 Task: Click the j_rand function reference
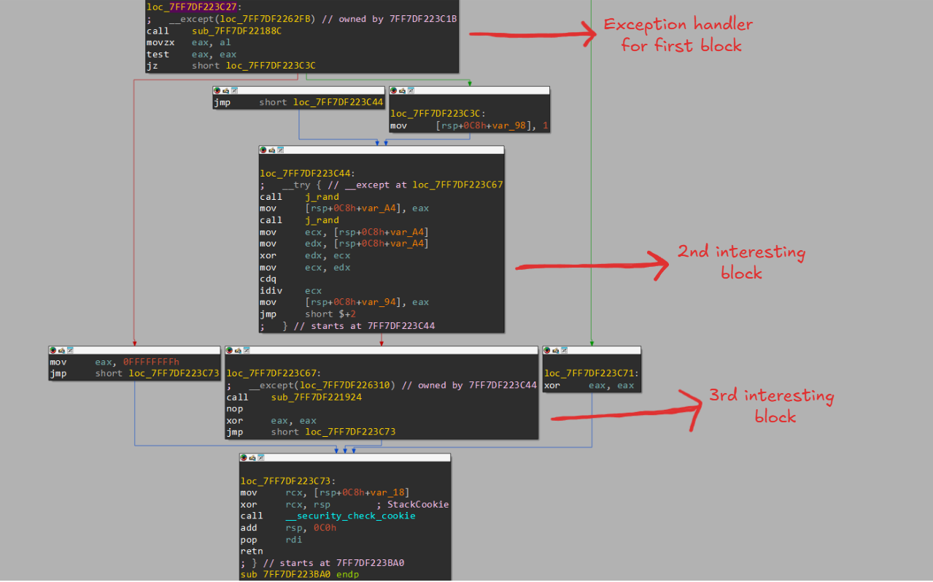coord(322,196)
